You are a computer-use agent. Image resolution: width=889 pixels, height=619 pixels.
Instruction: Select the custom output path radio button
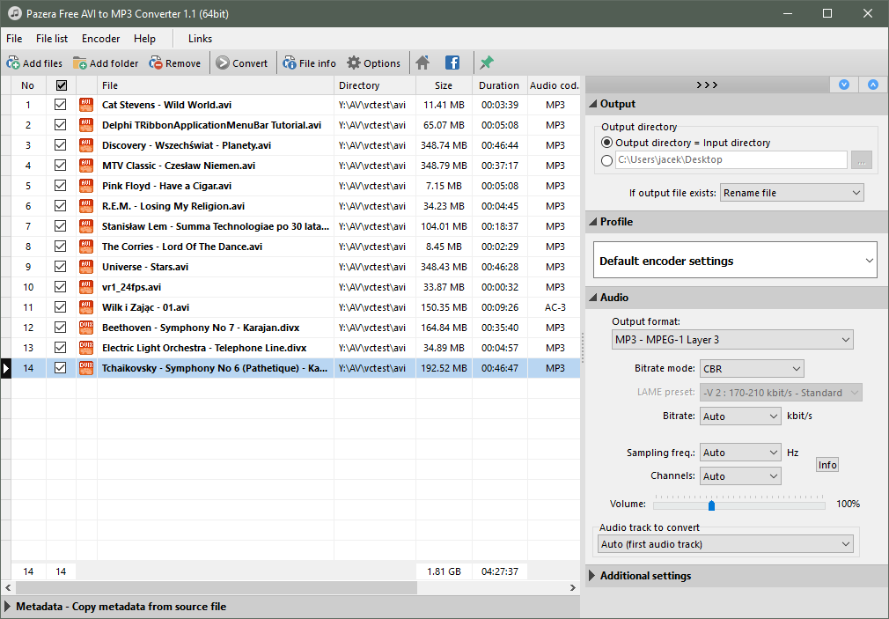606,160
